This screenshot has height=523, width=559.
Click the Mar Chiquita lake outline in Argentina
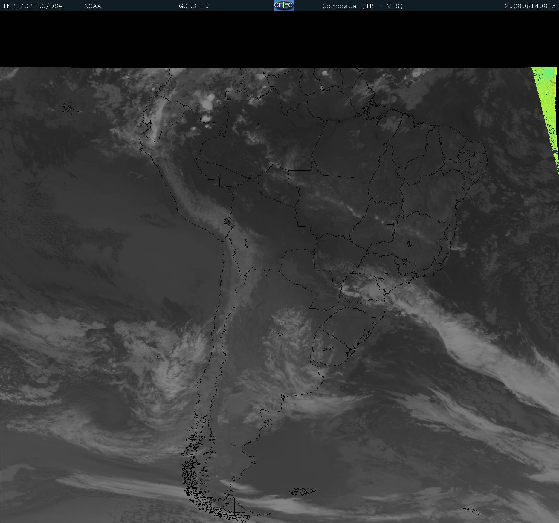280,334
